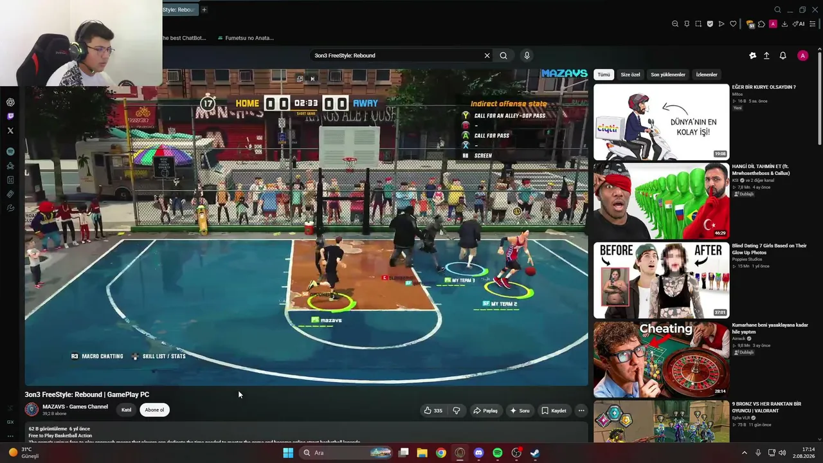823x463 pixels.
Task: Open Google Chrome from the taskbar
Action: [x=440, y=453]
